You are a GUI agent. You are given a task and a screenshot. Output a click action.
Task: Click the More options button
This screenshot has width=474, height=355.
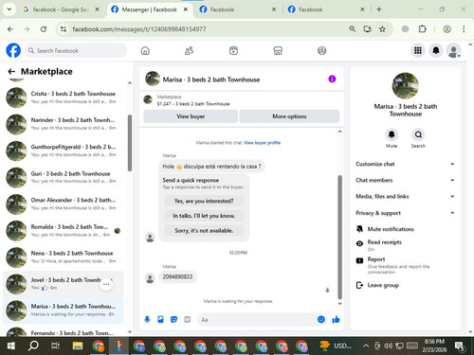tap(289, 116)
